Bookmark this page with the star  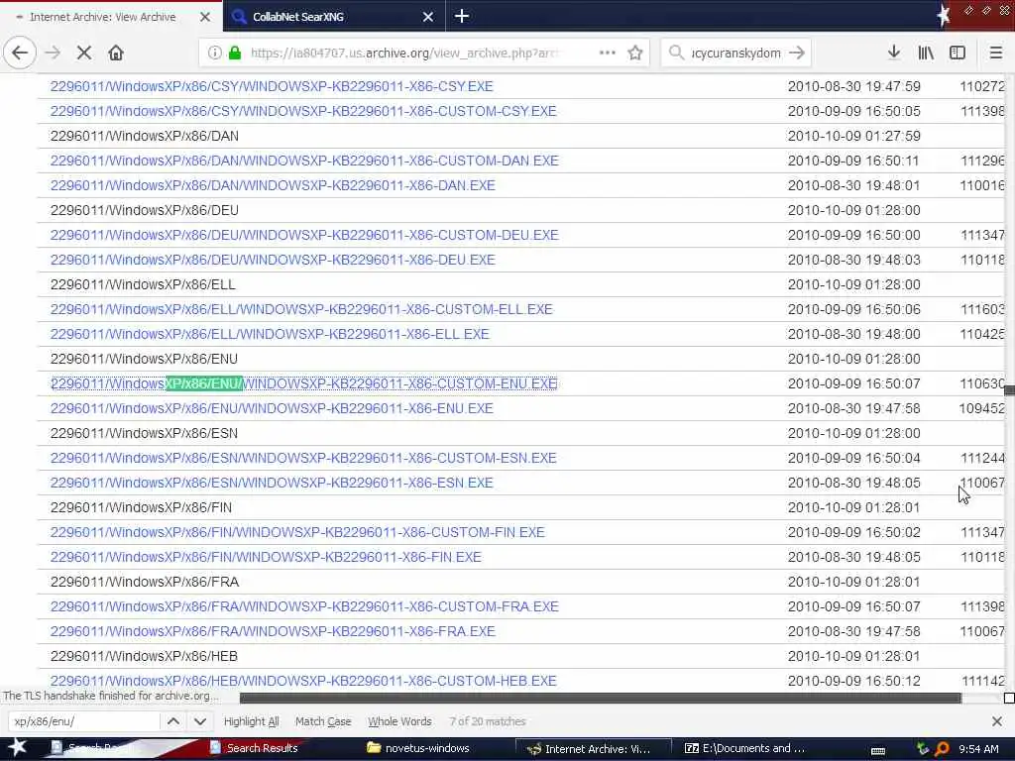635,54
